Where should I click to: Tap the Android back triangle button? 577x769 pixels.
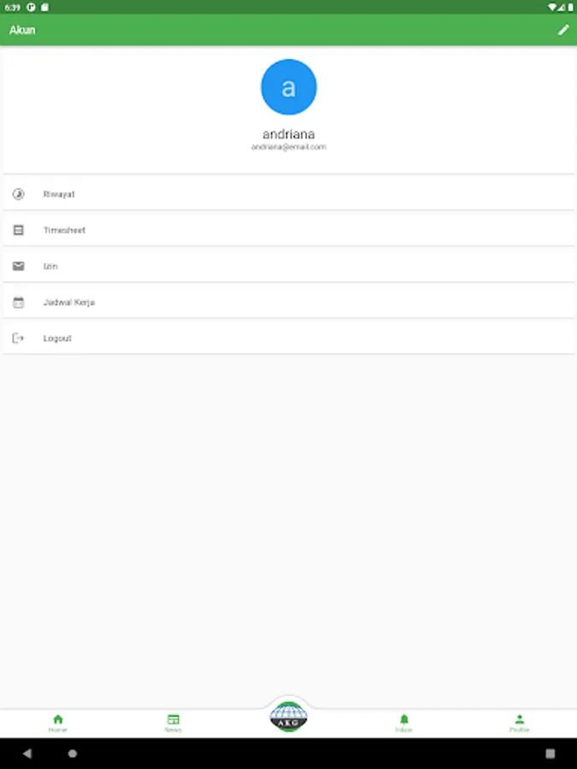[27, 754]
